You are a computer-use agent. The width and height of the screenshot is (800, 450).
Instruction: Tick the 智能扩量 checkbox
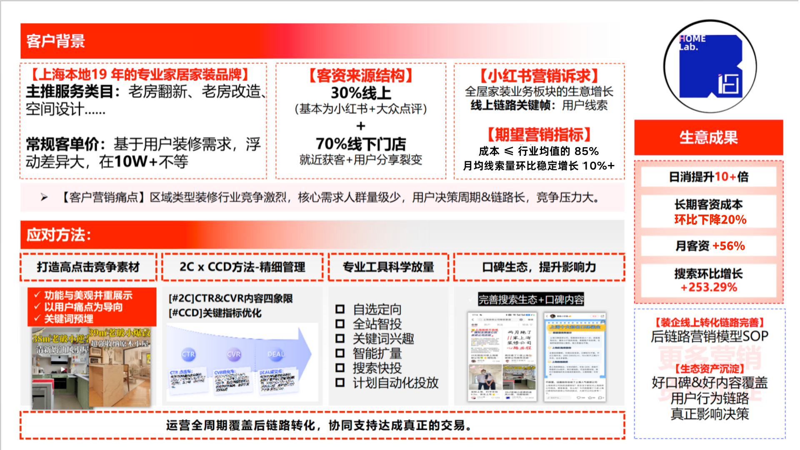tap(340, 353)
